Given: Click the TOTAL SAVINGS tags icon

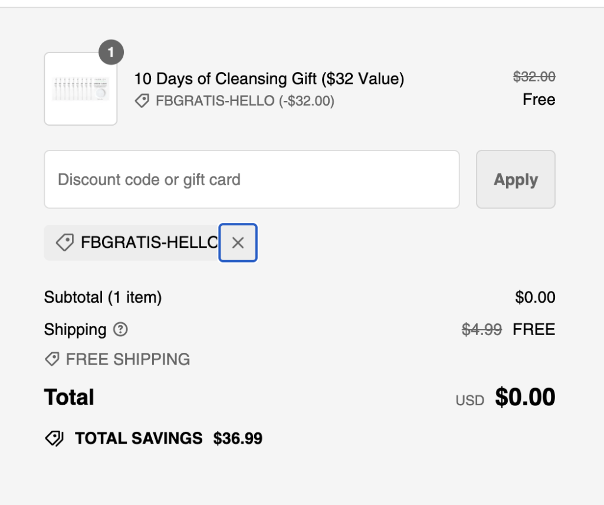Looking at the screenshot, I should click(x=54, y=438).
